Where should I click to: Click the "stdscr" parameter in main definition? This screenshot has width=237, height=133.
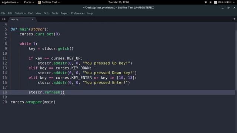click(38, 29)
